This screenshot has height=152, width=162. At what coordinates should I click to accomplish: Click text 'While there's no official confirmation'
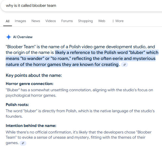coord(39,132)
